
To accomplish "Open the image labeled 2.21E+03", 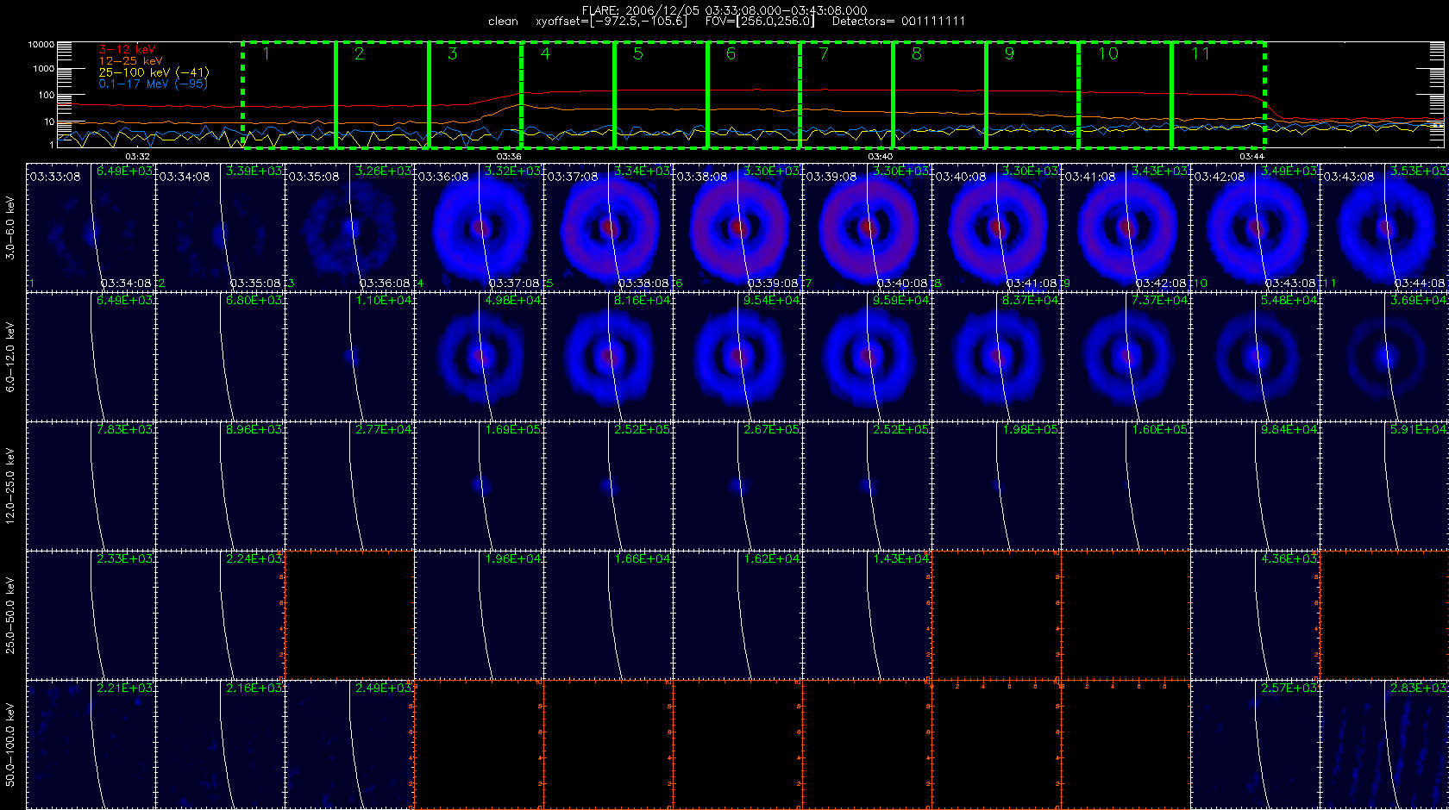I will pos(91,745).
